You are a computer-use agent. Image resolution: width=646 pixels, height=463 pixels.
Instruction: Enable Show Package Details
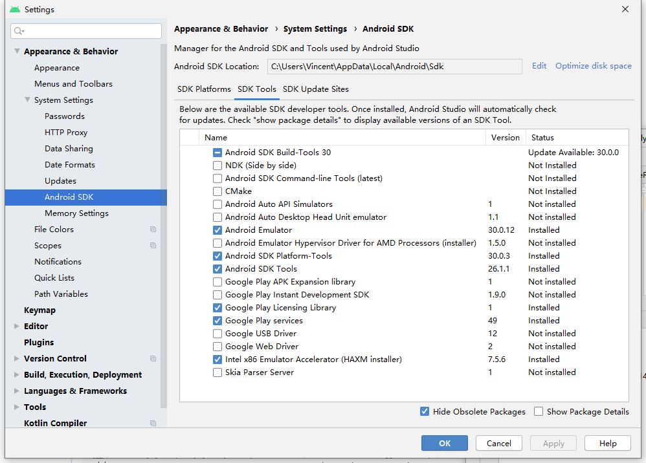click(x=539, y=411)
